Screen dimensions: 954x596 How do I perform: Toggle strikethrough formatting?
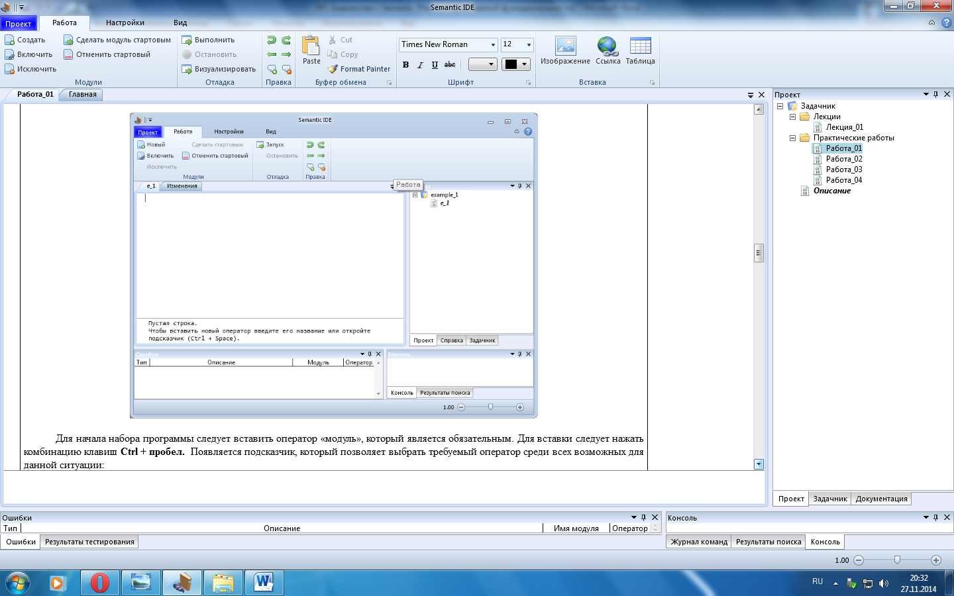pyautogui.click(x=450, y=65)
